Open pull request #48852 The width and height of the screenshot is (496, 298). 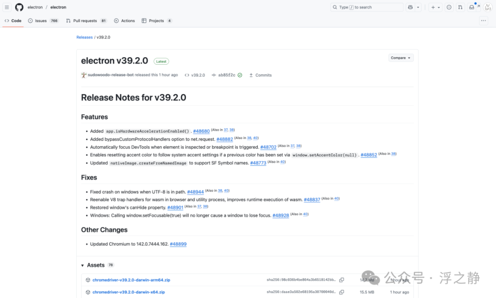[369, 155]
